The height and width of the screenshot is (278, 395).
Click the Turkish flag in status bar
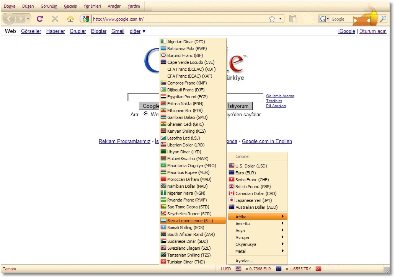318,269
